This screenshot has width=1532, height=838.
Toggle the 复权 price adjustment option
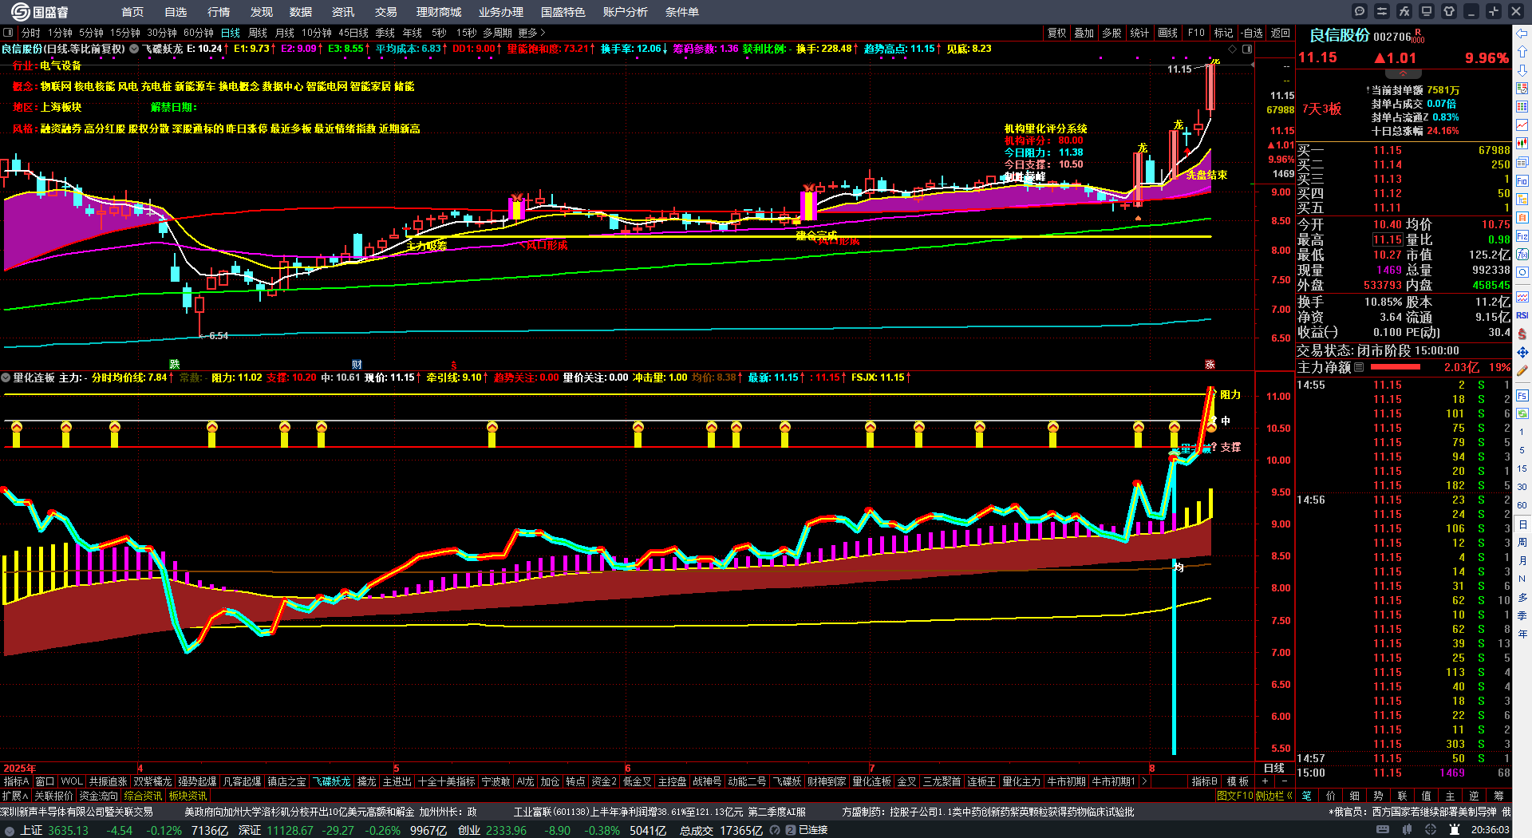coord(1056,33)
